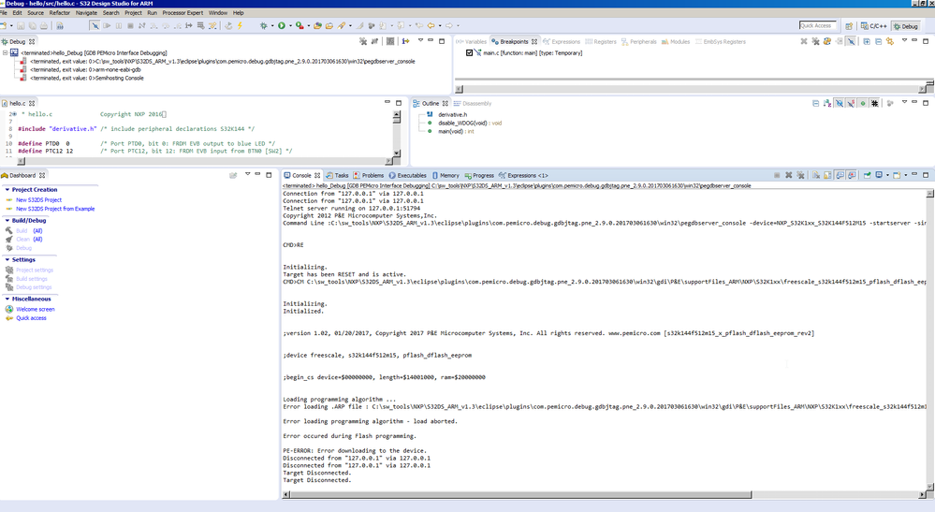Toggle Skip All Breakpoints in Breakpoints view
Screen dimensions: 935x512
click(x=851, y=41)
